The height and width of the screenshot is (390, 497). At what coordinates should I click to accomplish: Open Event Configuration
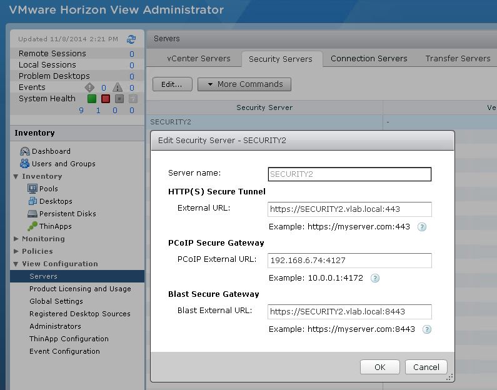point(64,351)
